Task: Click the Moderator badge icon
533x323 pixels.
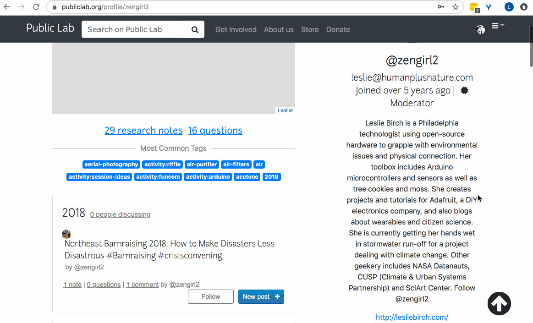Action: tap(464, 90)
